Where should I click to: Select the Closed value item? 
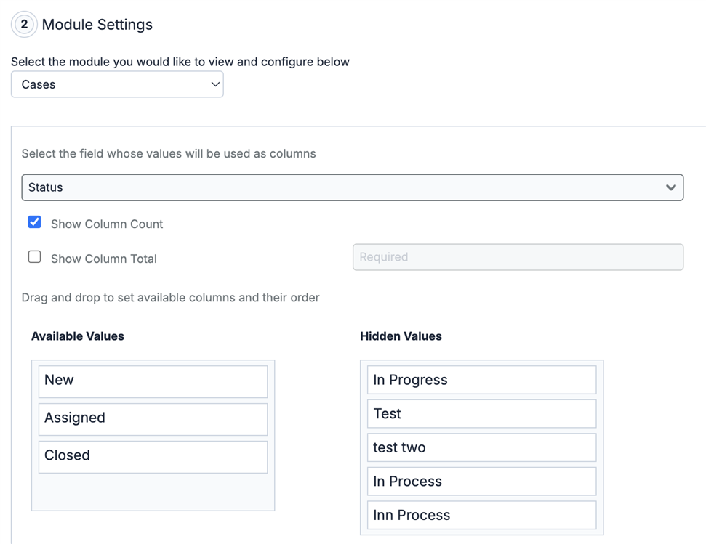153,456
